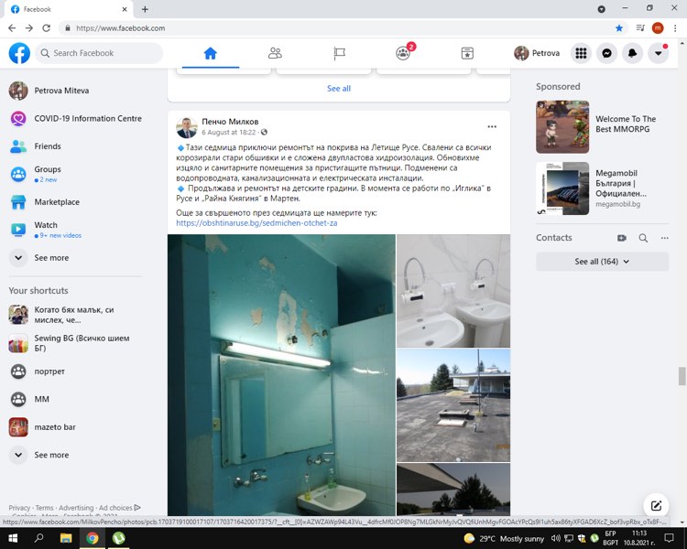This screenshot has width=687, height=549.
Task: Open the Facebook menu grid icon
Action: 581,53
